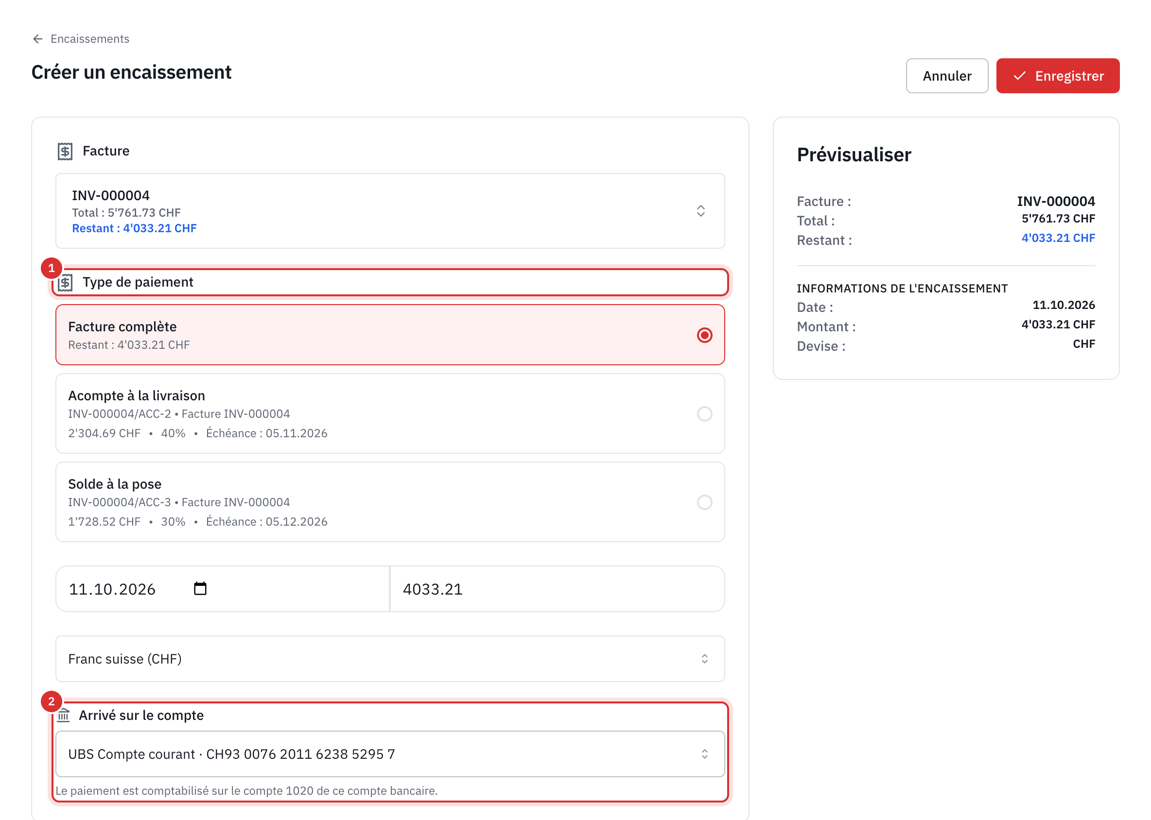1151x820 pixels.
Task: Click the chevron icon of the bank account dropdown
Action: [x=704, y=754]
